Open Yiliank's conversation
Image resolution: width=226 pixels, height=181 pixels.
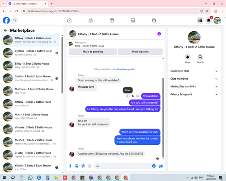point(30,167)
